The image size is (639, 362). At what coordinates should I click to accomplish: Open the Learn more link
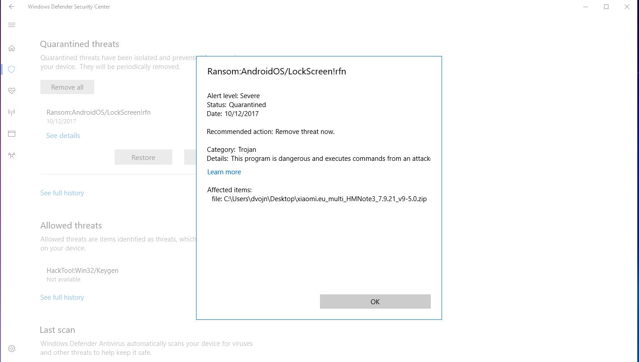tap(224, 172)
